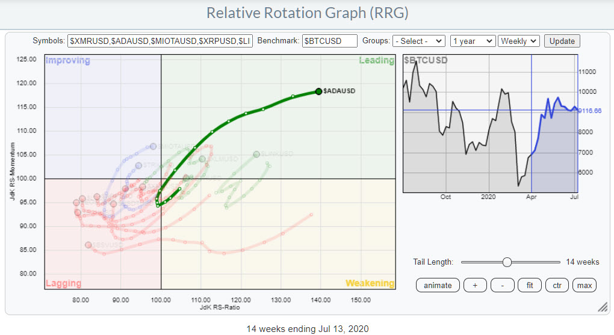Click the $MIOTAUSD marker in Improving quadrant

(x=153, y=146)
